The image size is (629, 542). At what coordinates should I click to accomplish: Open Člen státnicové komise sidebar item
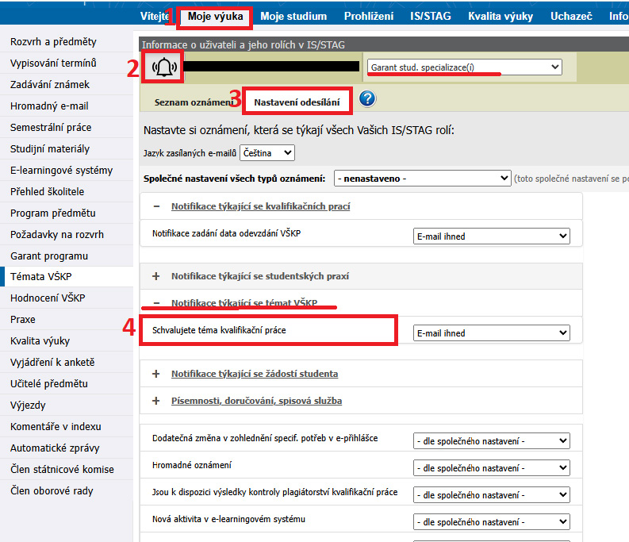[x=62, y=469]
